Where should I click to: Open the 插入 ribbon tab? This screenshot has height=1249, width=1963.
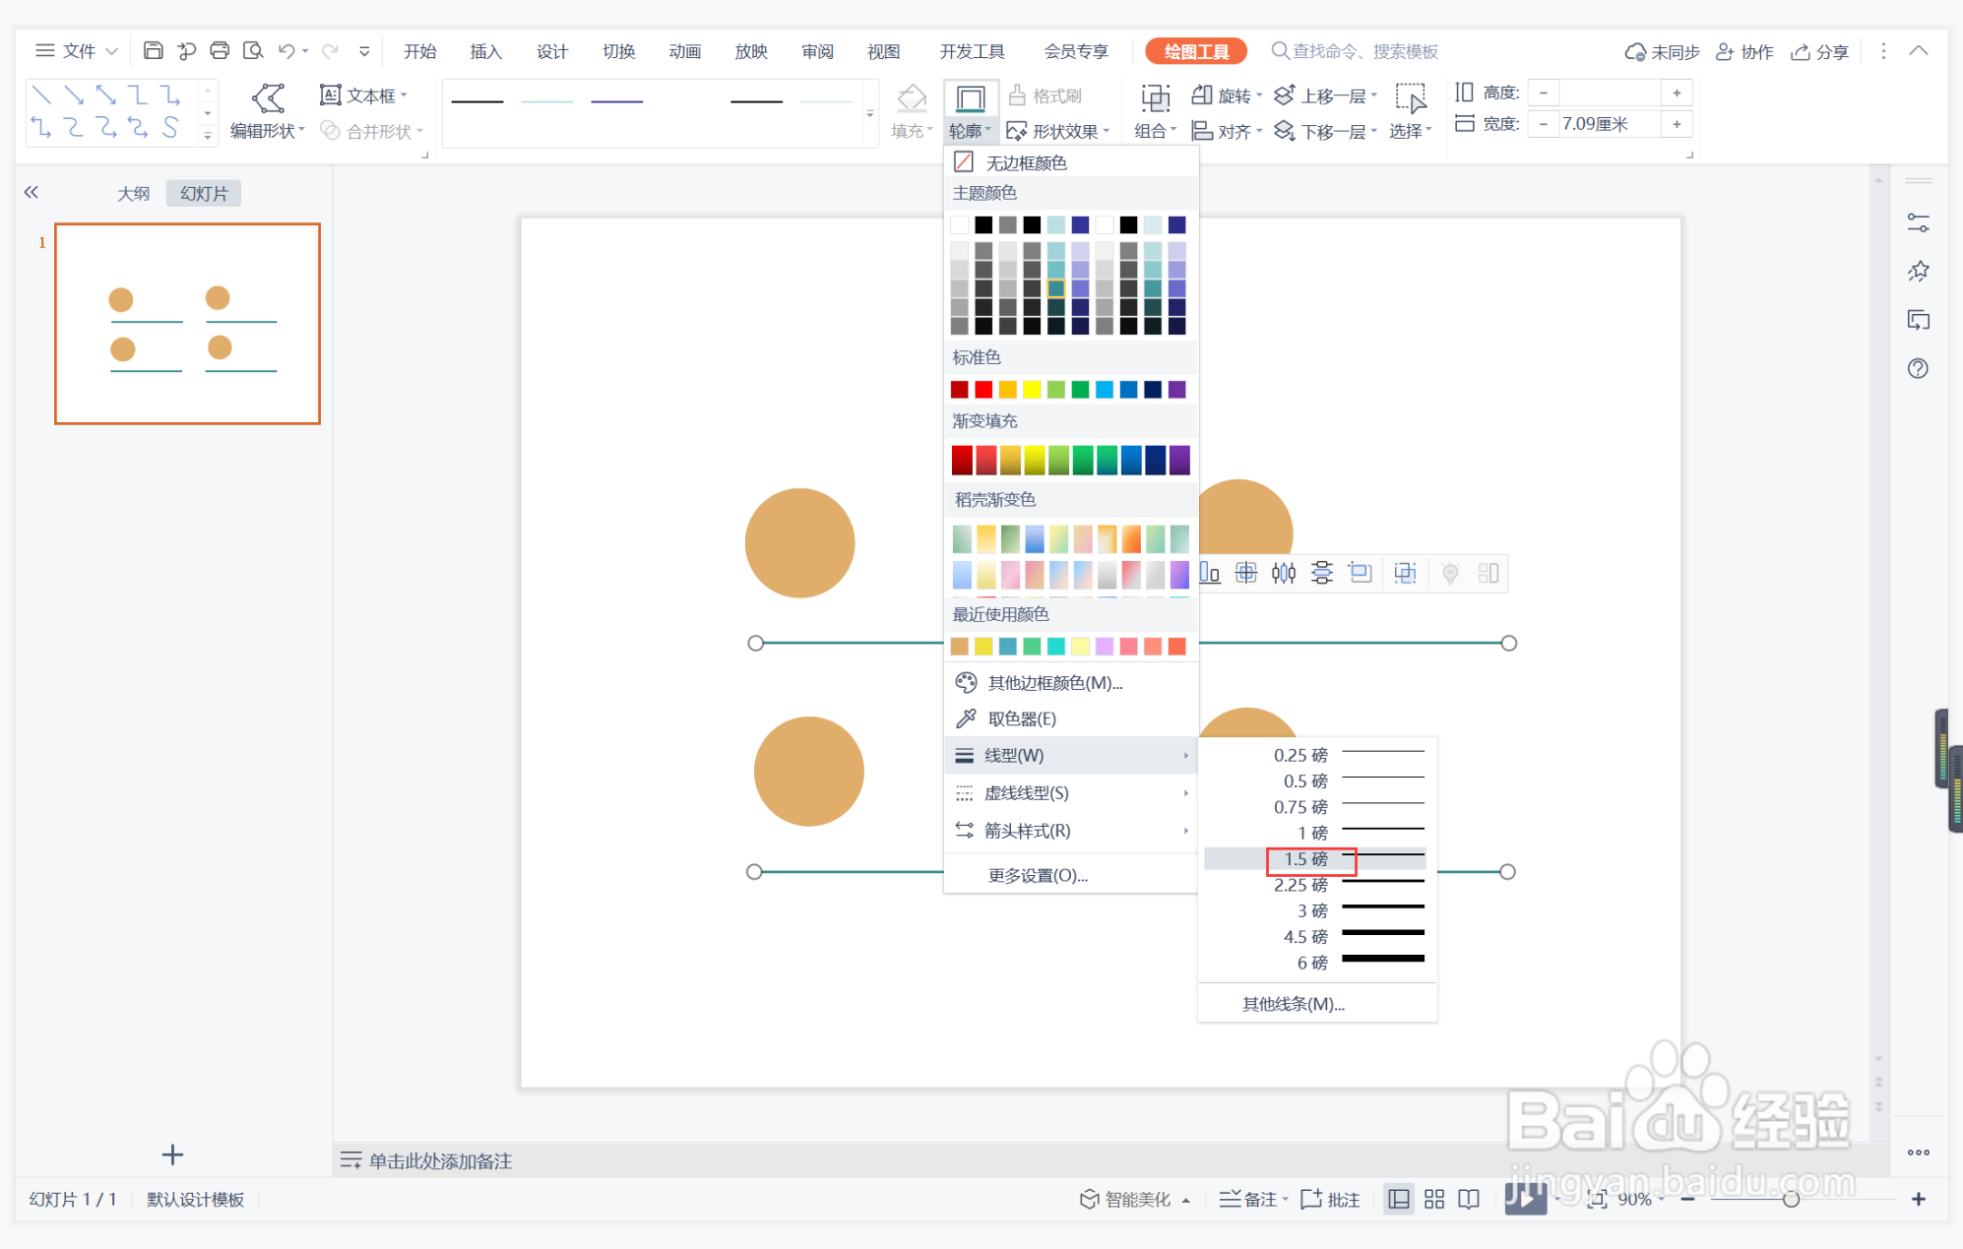(x=485, y=51)
